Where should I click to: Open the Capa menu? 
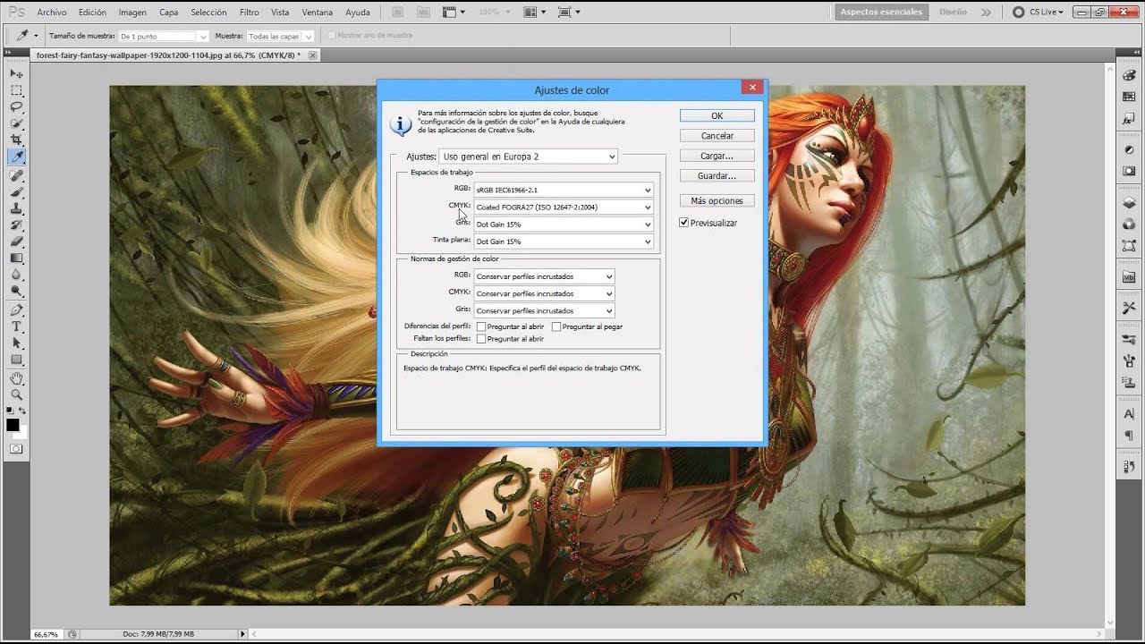168,13
